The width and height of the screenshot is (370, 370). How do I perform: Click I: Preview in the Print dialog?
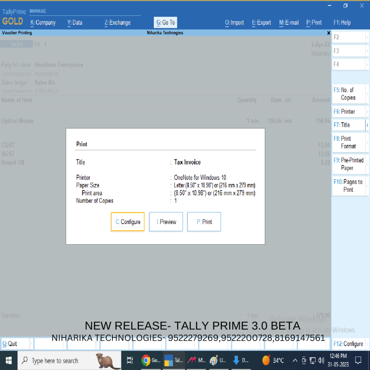pyautogui.click(x=166, y=222)
